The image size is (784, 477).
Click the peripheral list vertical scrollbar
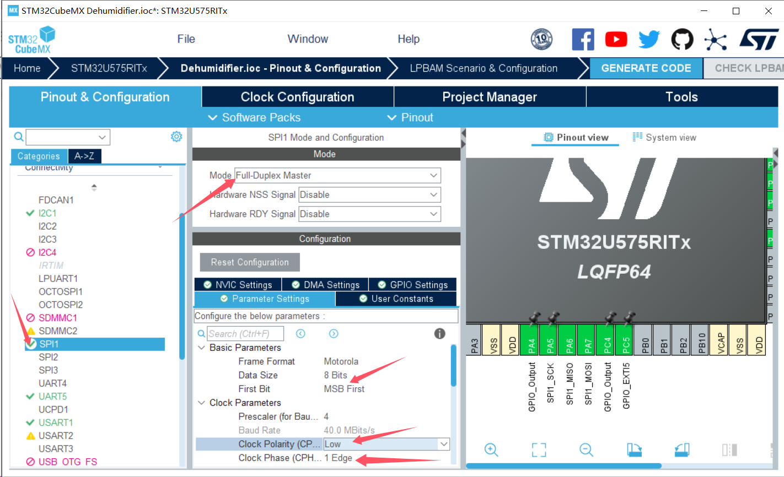pyautogui.click(x=182, y=286)
